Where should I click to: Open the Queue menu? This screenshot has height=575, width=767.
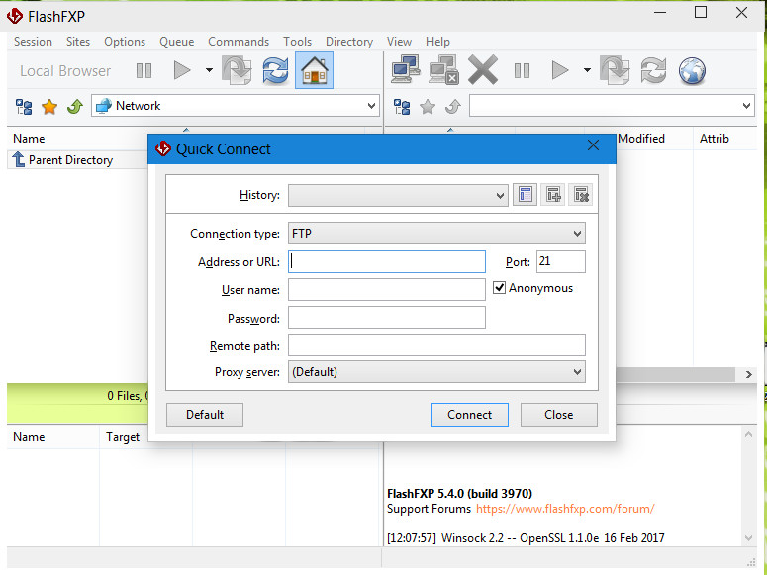(176, 42)
